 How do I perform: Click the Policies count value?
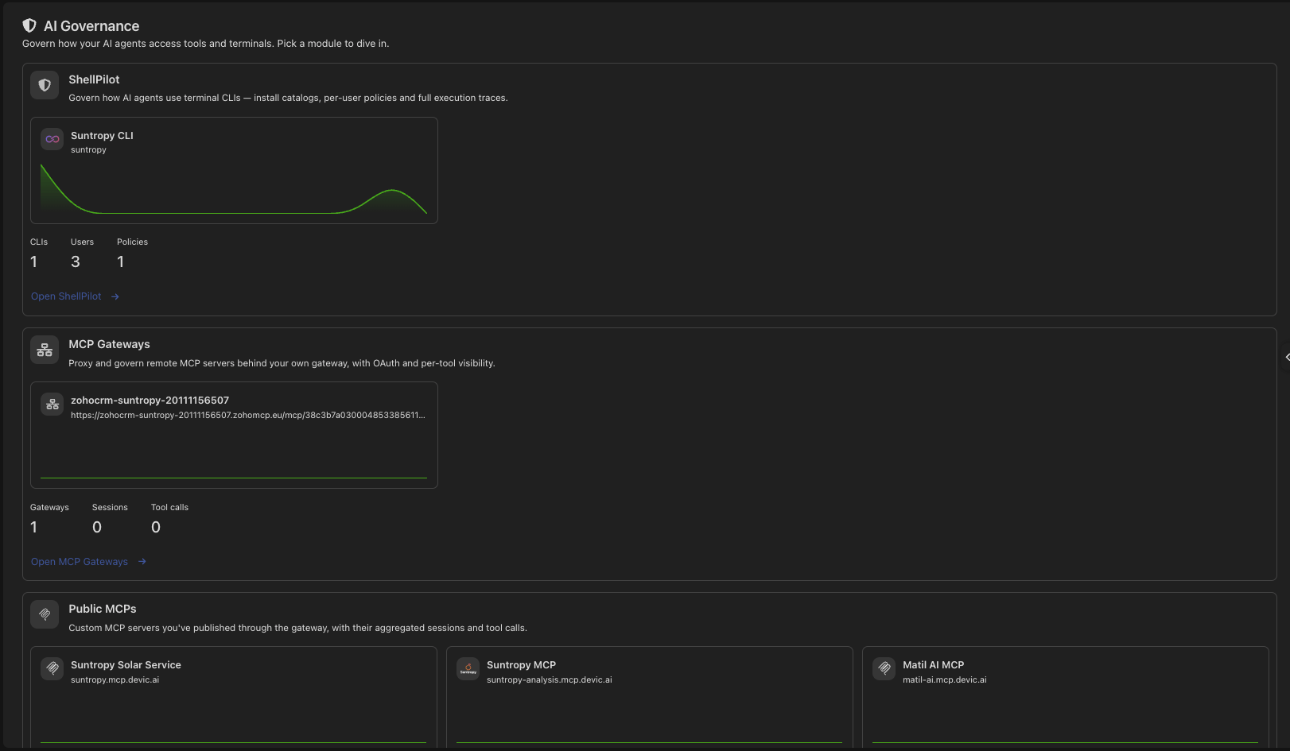pos(120,261)
